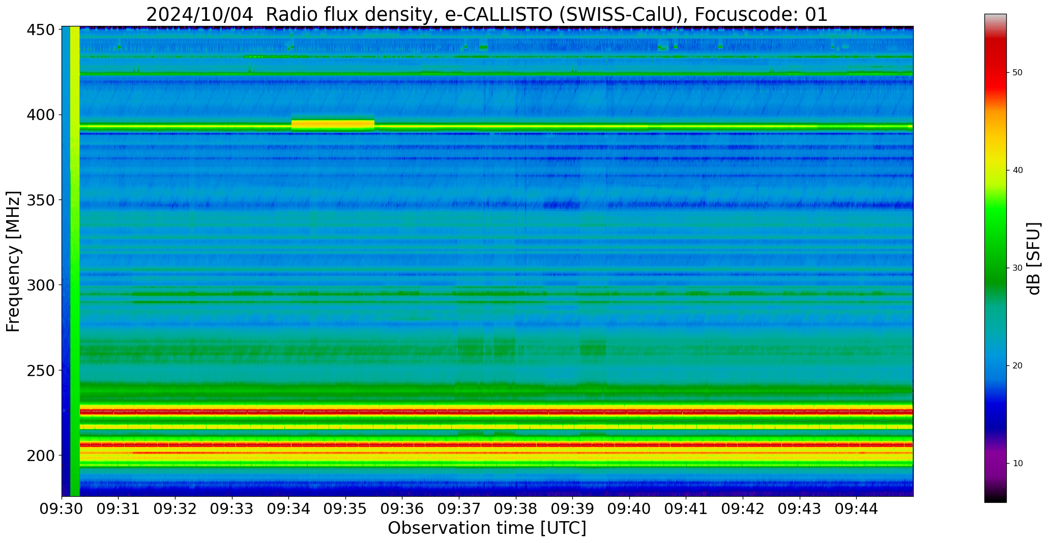Click the colorbar tick label 10
This screenshot has width=1049, height=543.
pos(1017,464)
